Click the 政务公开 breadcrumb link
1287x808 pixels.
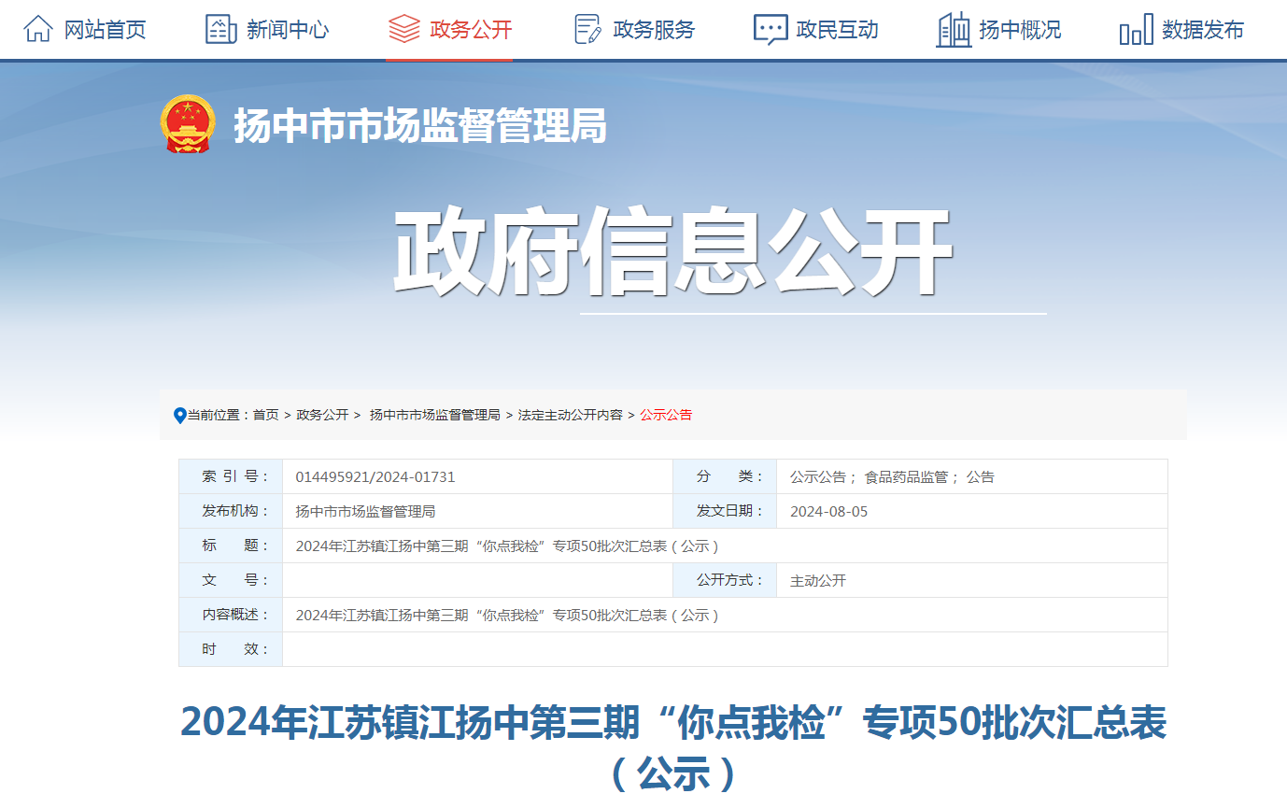pyautogui.click(x=322, y=415)
